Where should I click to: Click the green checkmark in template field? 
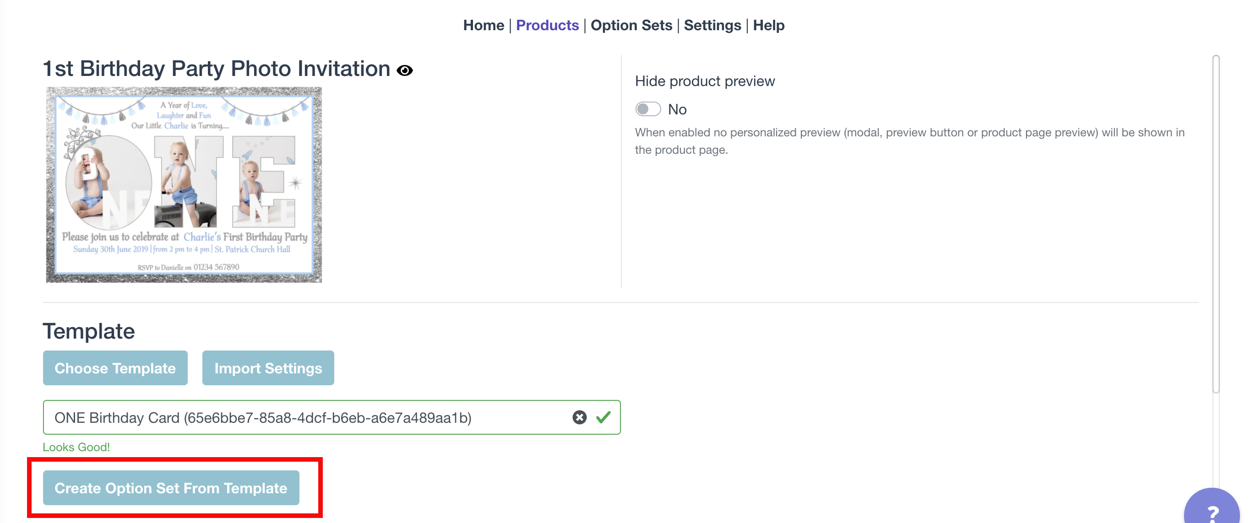tap(603, 417)
